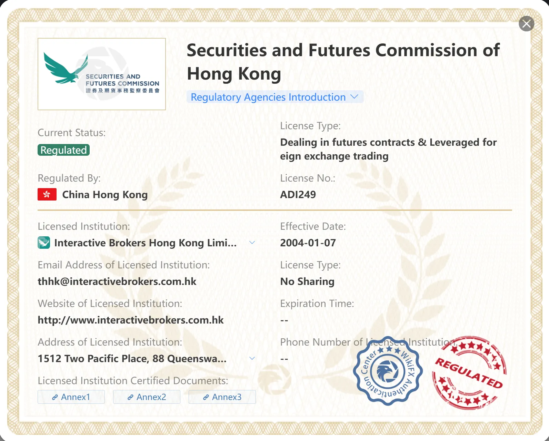Click the SFC eagle logo image
This screenshot has width=549, height=441.
(x=102, y=74)
